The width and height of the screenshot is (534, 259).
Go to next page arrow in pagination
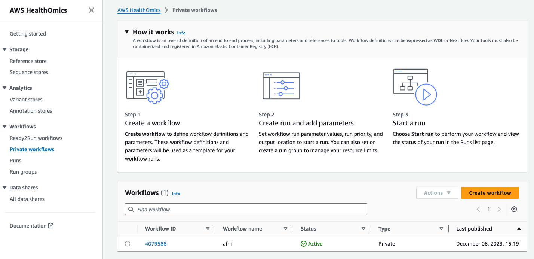tap(499, 209)
